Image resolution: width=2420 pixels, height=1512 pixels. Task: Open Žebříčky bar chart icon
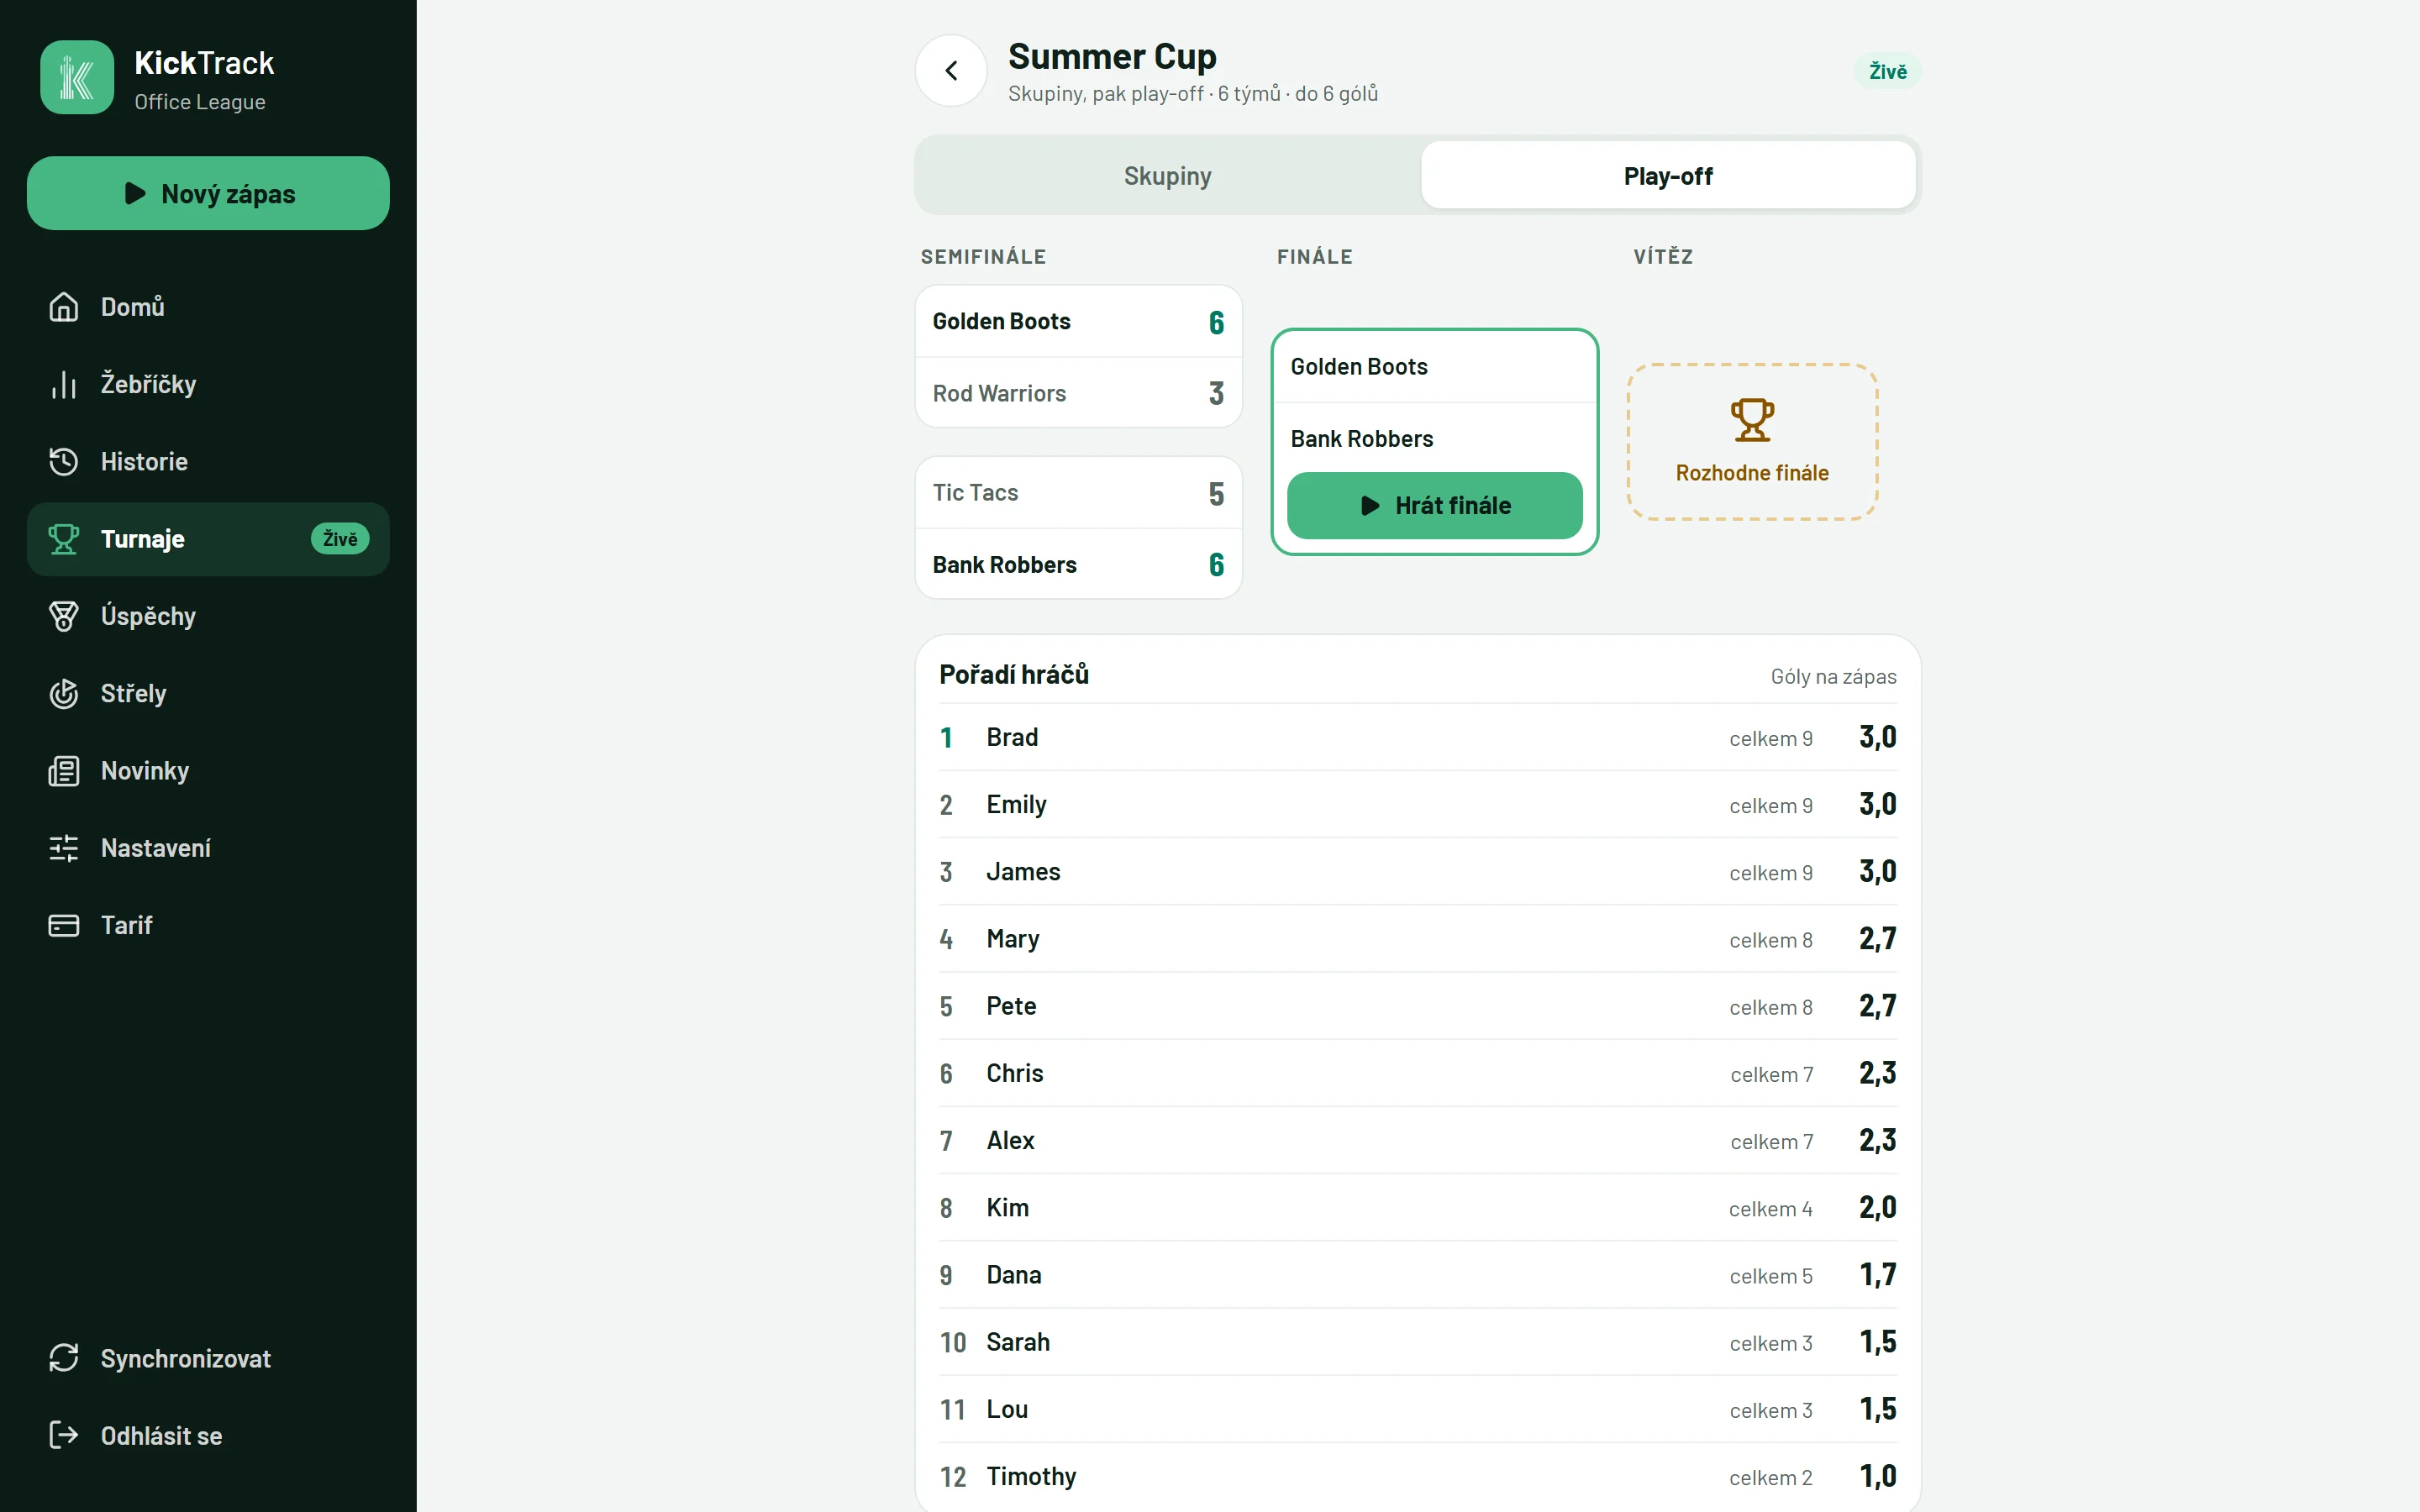point(63,384)
